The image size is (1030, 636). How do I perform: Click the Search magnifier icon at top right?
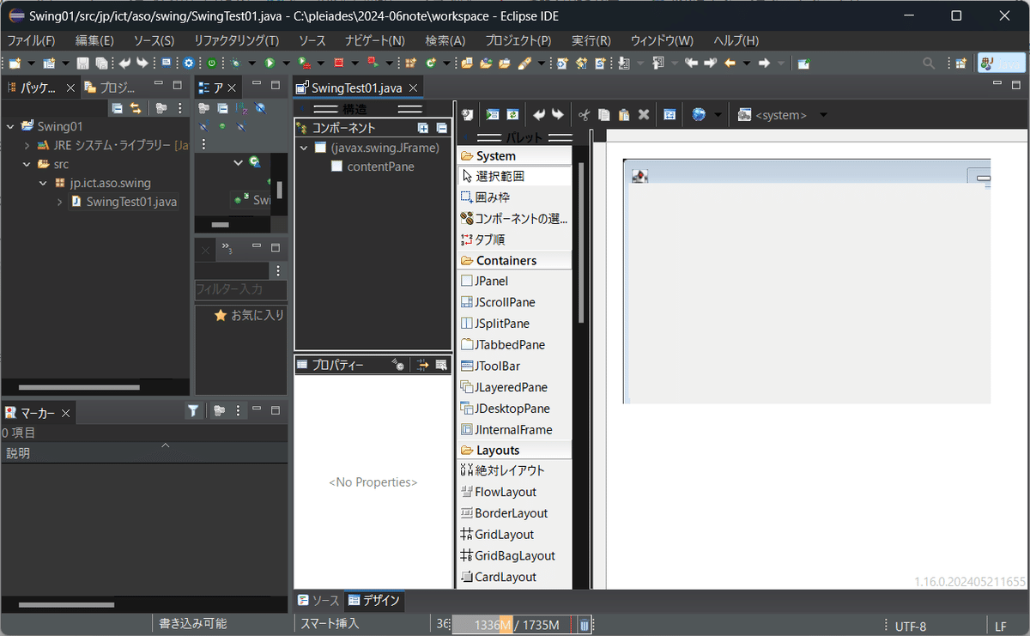click(929, 63)
